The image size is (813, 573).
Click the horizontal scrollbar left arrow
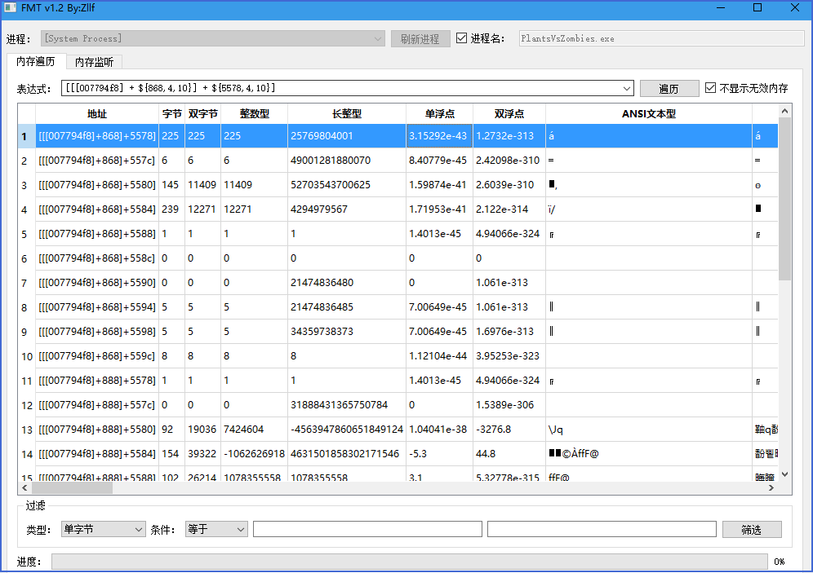point(24,487)
